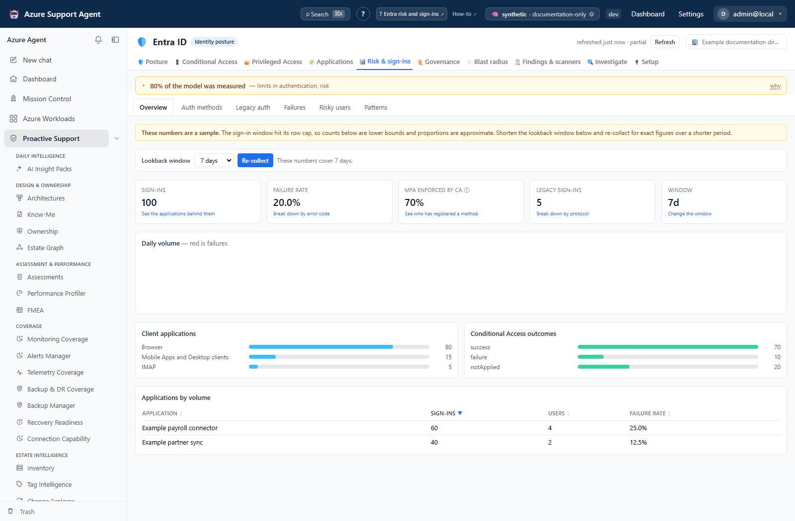The height and width of the screenshot is (521, 795).
Task: Sort table by Application column header
Action: (162, 413)
